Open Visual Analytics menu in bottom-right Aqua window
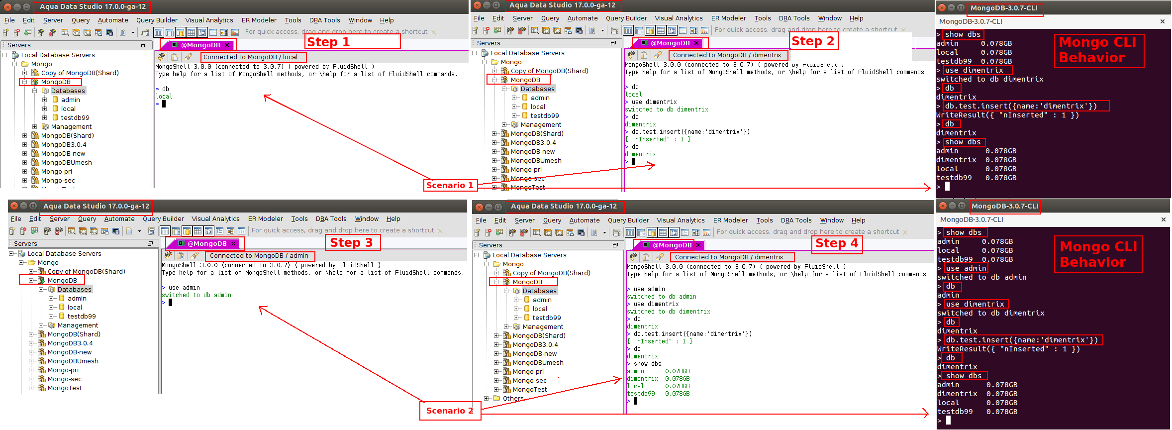Image resolution: width=1172 pixels, height=430 pixels. pos(681,220)
